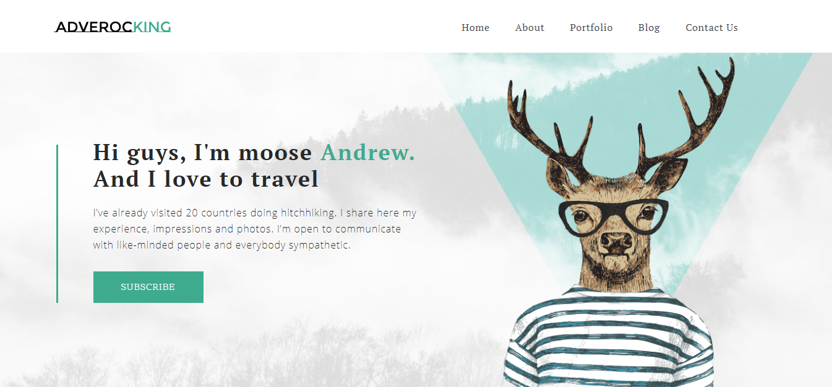Select Contact Us in navigation

pos(711,28)
